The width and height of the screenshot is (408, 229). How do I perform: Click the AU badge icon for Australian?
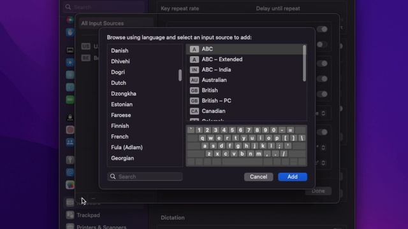pyautogui.click(x=194, y=80)
